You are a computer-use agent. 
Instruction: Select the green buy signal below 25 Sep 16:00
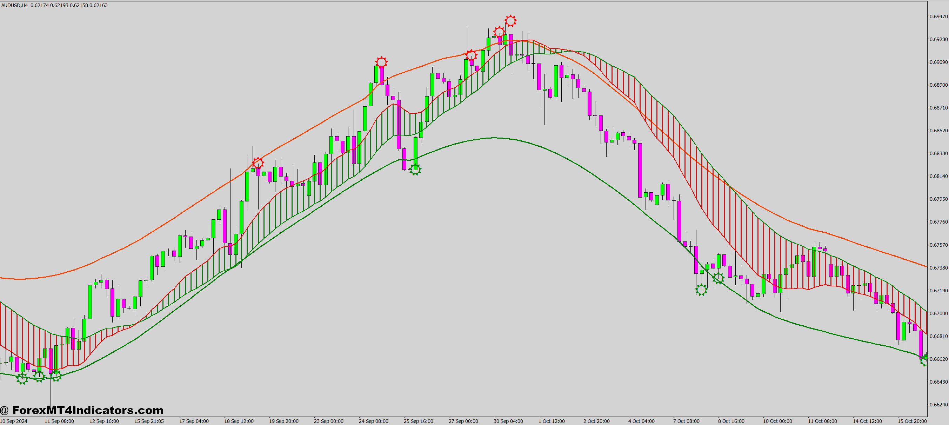point(415,170)
